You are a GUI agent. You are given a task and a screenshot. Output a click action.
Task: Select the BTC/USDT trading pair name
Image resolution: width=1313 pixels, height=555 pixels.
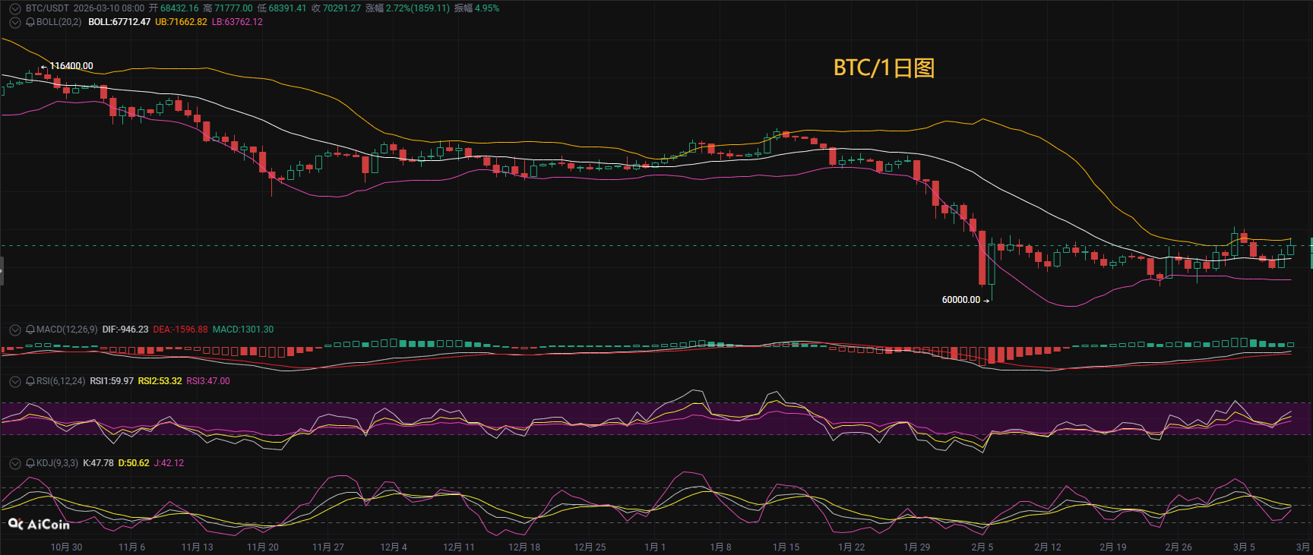(47, 8)
